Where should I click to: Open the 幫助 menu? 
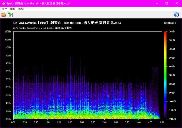(21, 9)
